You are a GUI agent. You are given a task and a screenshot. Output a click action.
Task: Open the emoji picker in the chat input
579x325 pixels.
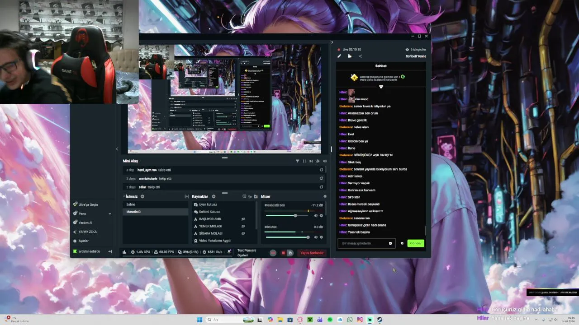pos(390,243)
